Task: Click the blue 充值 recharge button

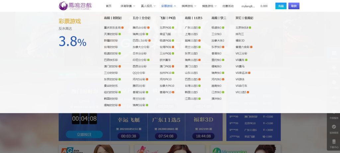Action: click(x=281, y=6)
